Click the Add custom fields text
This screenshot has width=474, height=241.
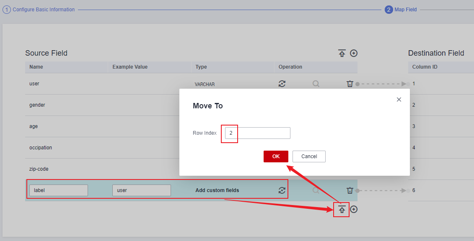[x=217, y=190]
